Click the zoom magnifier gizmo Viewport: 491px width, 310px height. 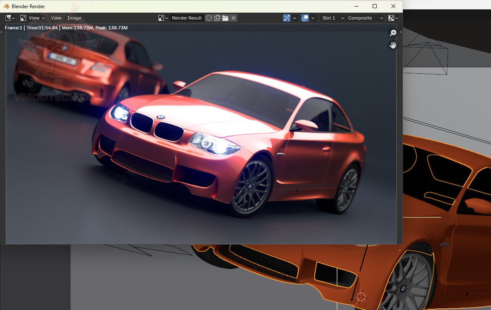click(393, 33)
